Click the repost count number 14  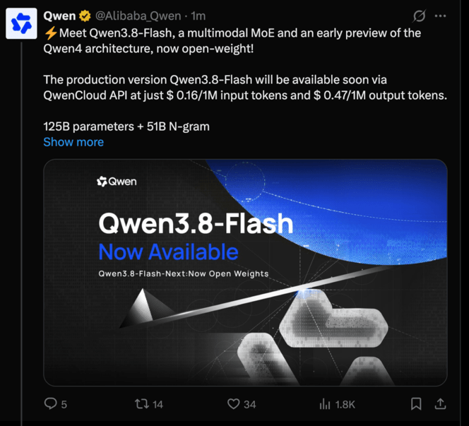point(158,405)
